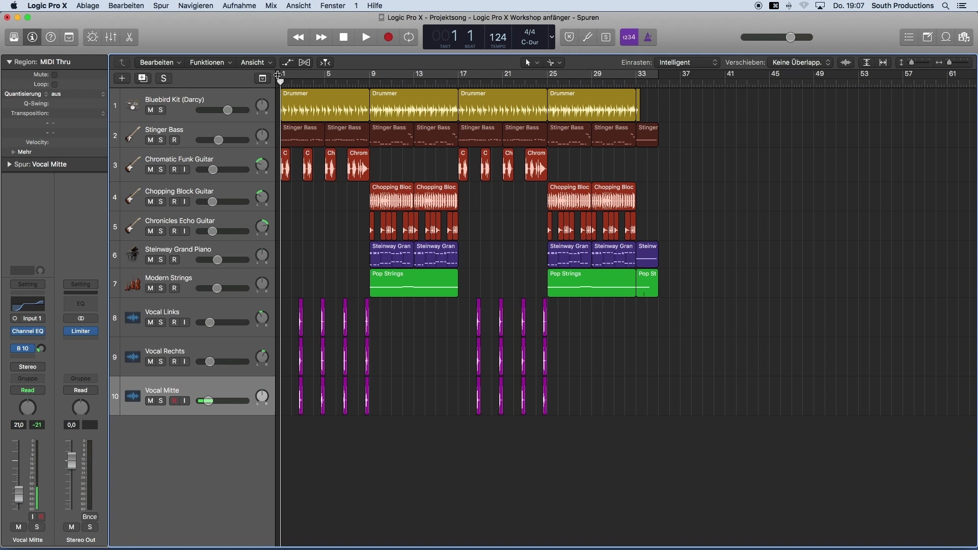
Task: Open the Einrasten Intelligent dropdown
Action: (x=688, y=63)
